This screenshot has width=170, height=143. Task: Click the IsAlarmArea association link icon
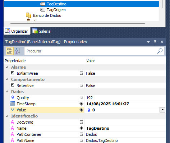(81, 73)
